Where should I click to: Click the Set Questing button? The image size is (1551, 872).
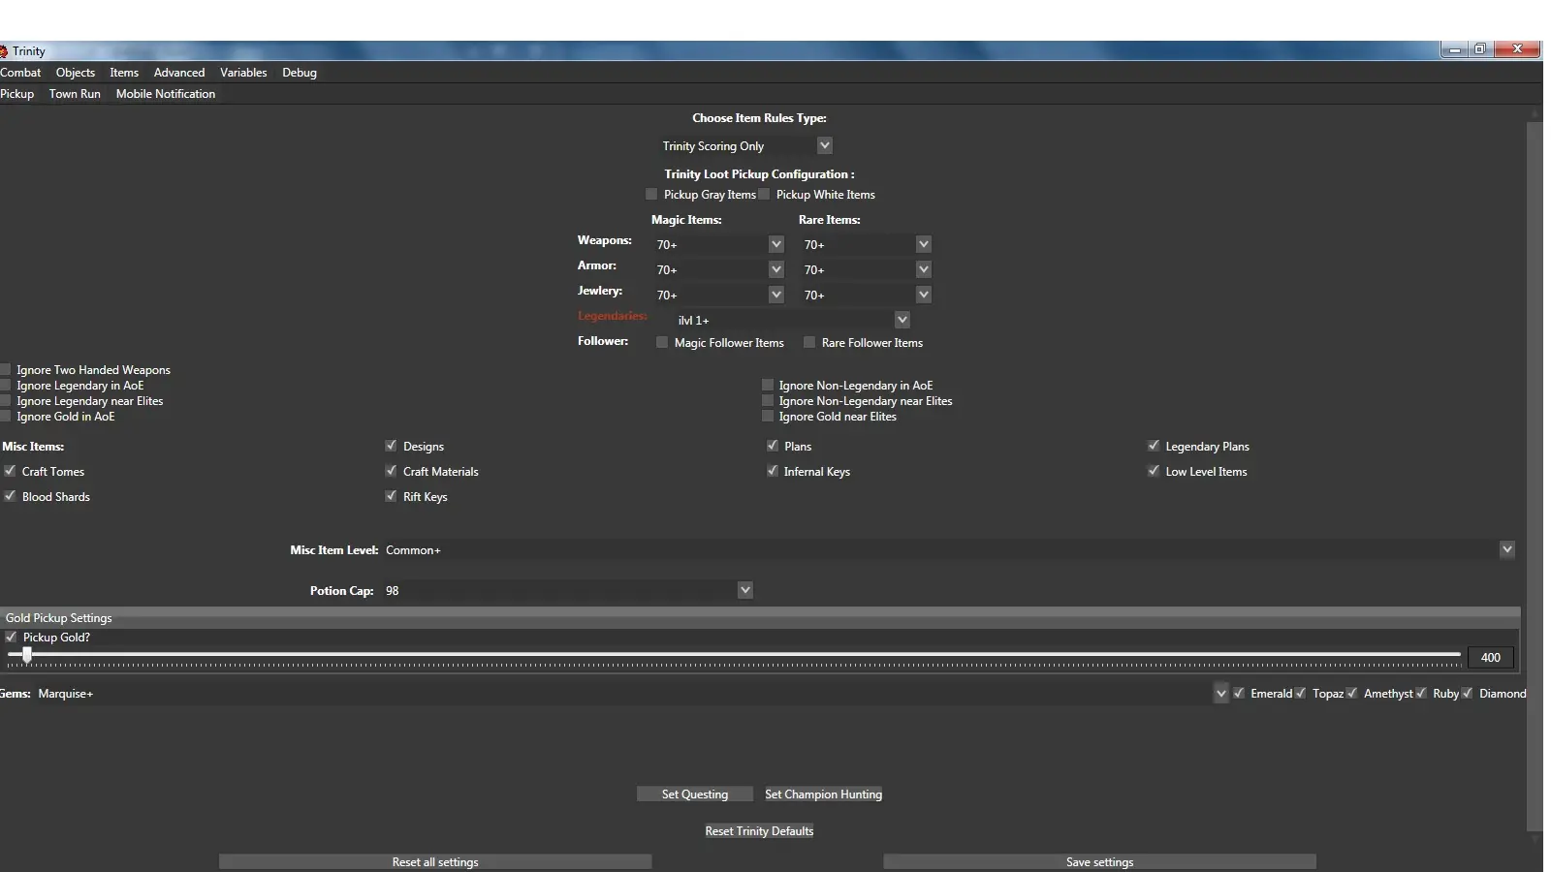click(x=695, y=794)
